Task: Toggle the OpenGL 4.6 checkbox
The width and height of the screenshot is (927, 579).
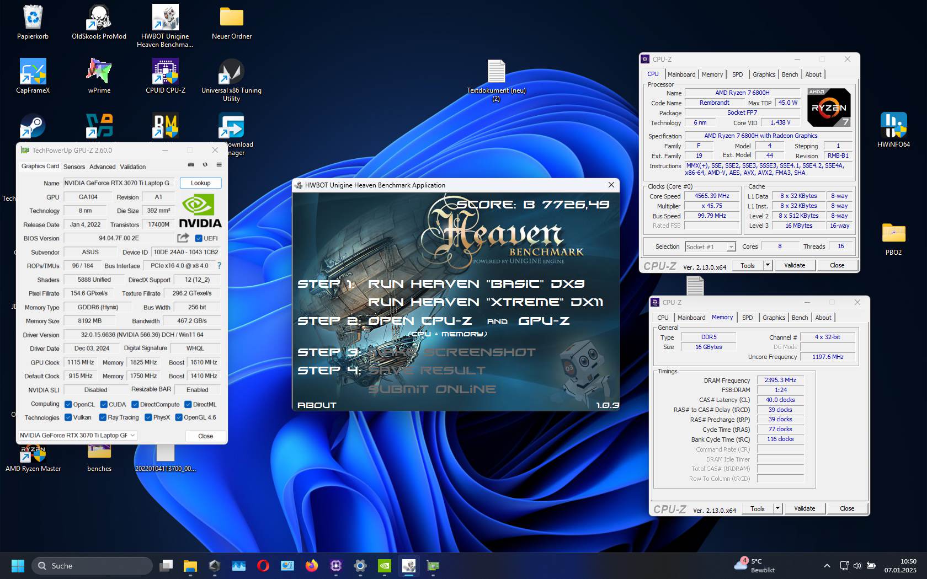Action: [179, 417]
